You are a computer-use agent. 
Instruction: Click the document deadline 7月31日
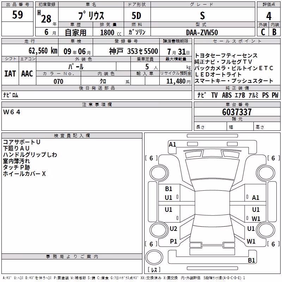(x=178, y=52)
